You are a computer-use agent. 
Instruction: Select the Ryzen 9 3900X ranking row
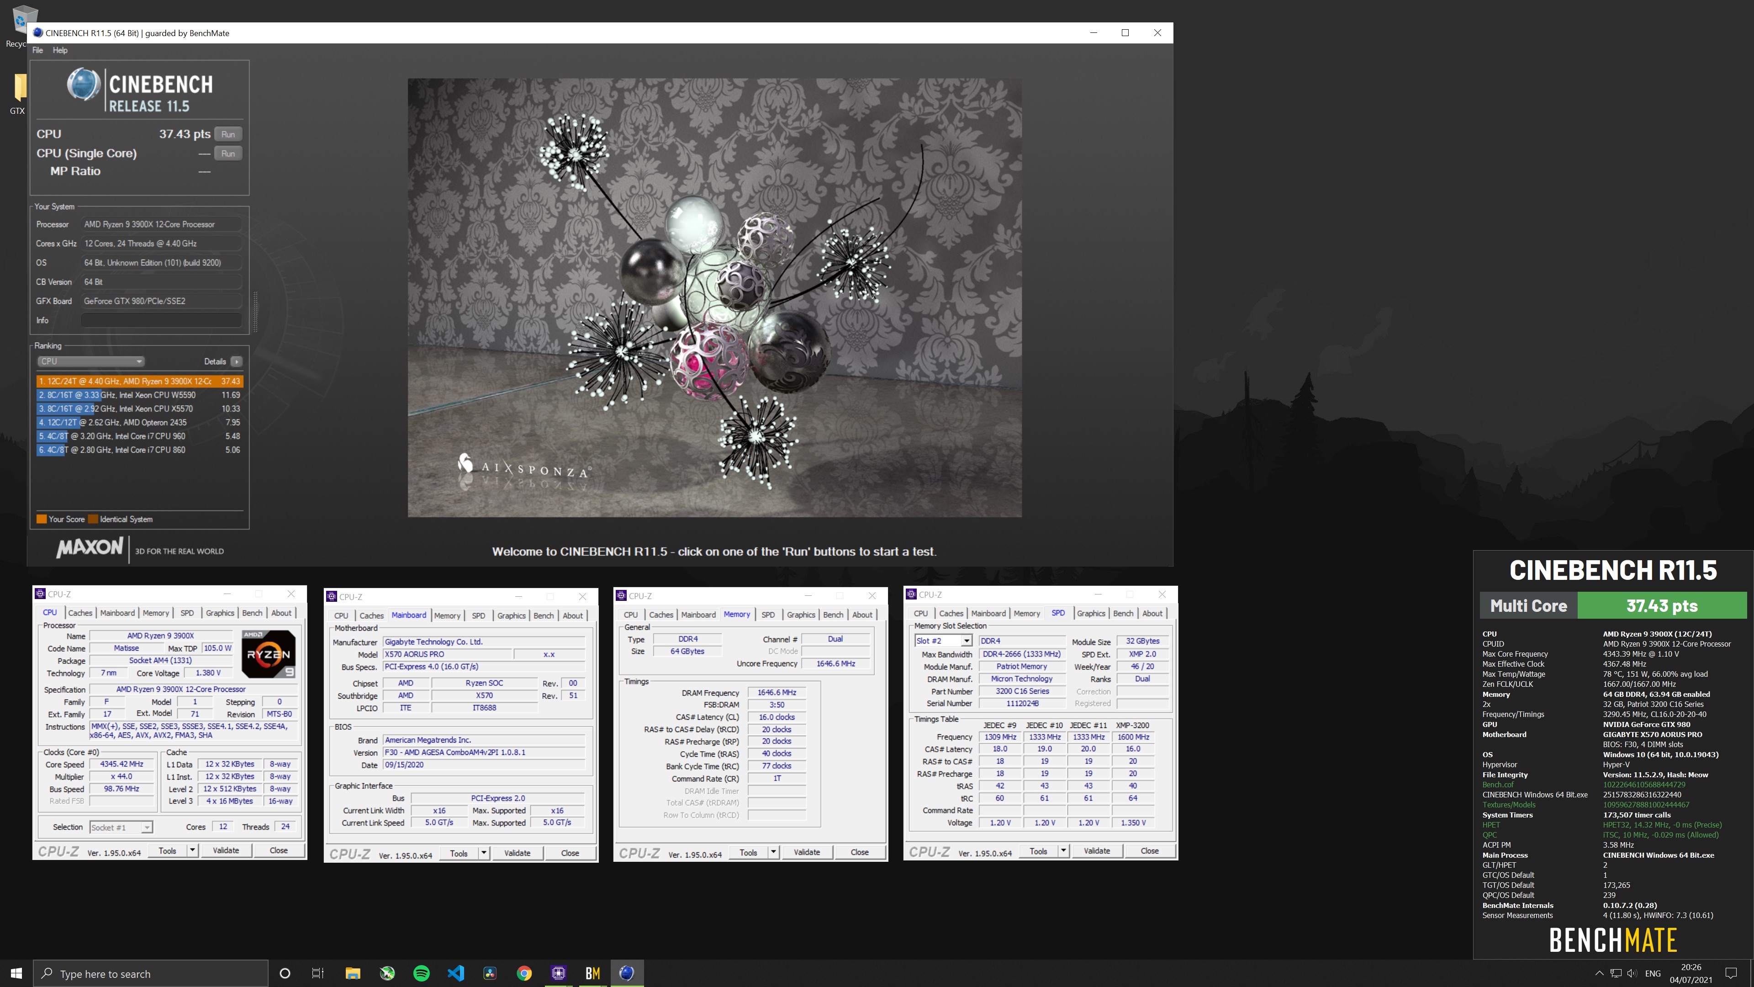tap(140, 382)
